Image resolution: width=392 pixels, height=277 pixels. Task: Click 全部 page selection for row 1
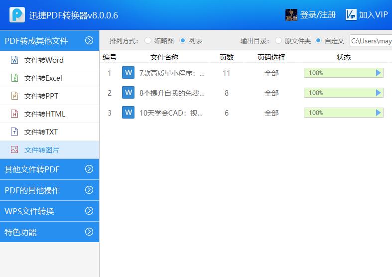(x=271, y=73)
